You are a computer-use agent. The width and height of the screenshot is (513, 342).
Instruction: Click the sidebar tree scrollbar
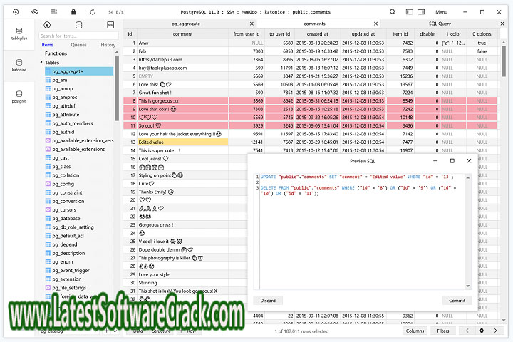point(117,88)
